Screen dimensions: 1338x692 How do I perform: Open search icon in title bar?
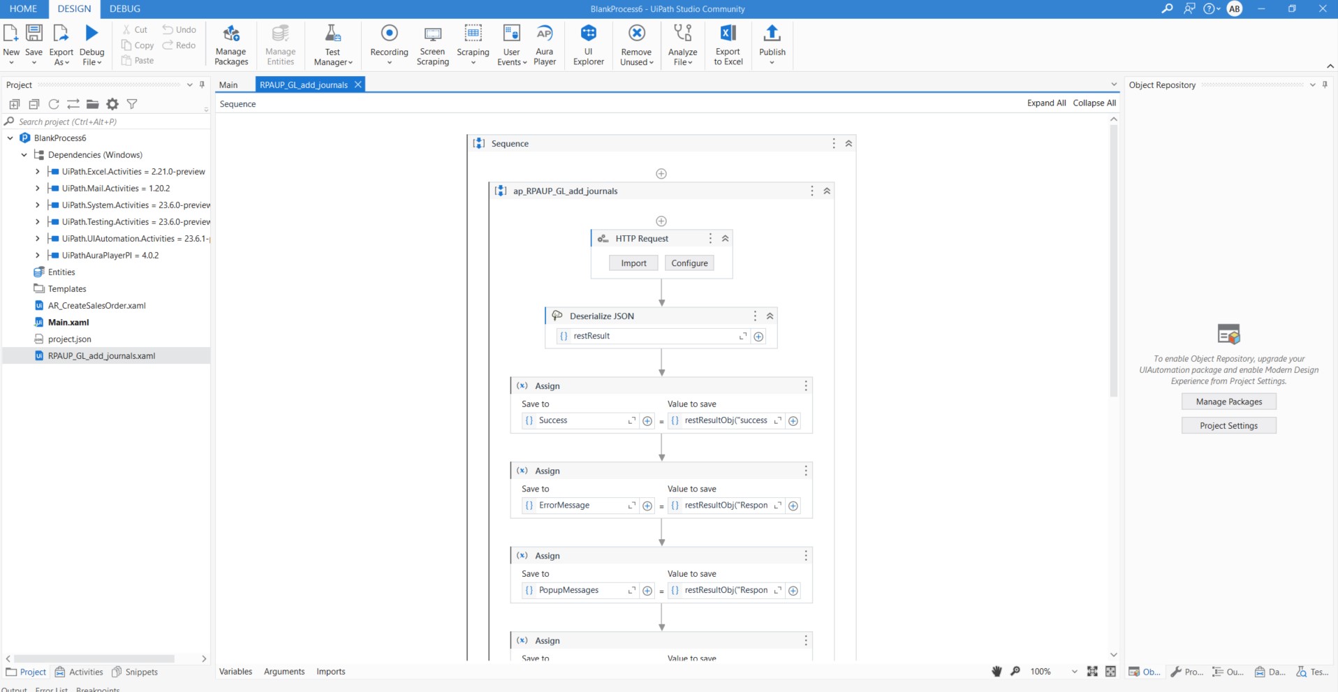click(x=1167, y=8)
